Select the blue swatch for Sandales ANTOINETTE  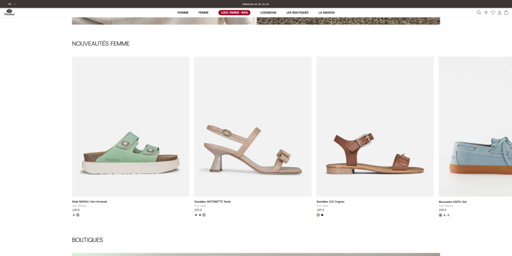(x=200, y=215)
